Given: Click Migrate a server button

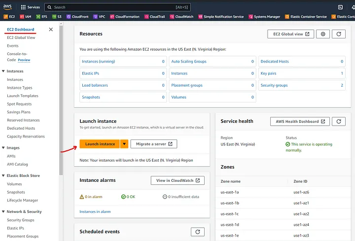Looking at the screenshot, I should coord(154,144).
